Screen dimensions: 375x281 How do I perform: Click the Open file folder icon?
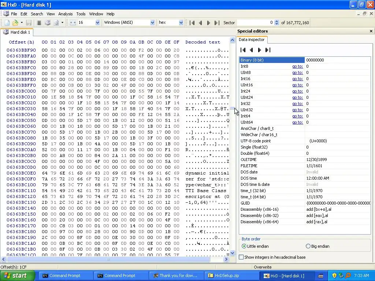pyautogui.click(x=15, y=23)
